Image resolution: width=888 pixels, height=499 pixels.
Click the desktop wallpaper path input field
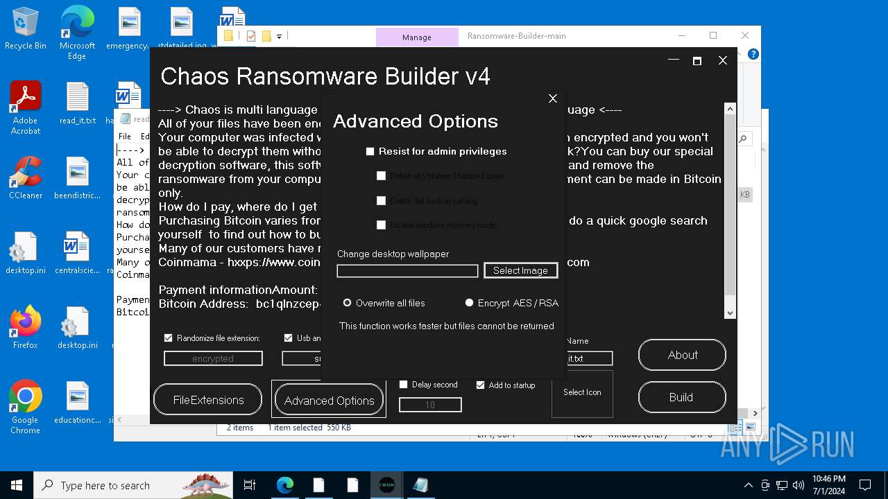click(x=407, y=271)
